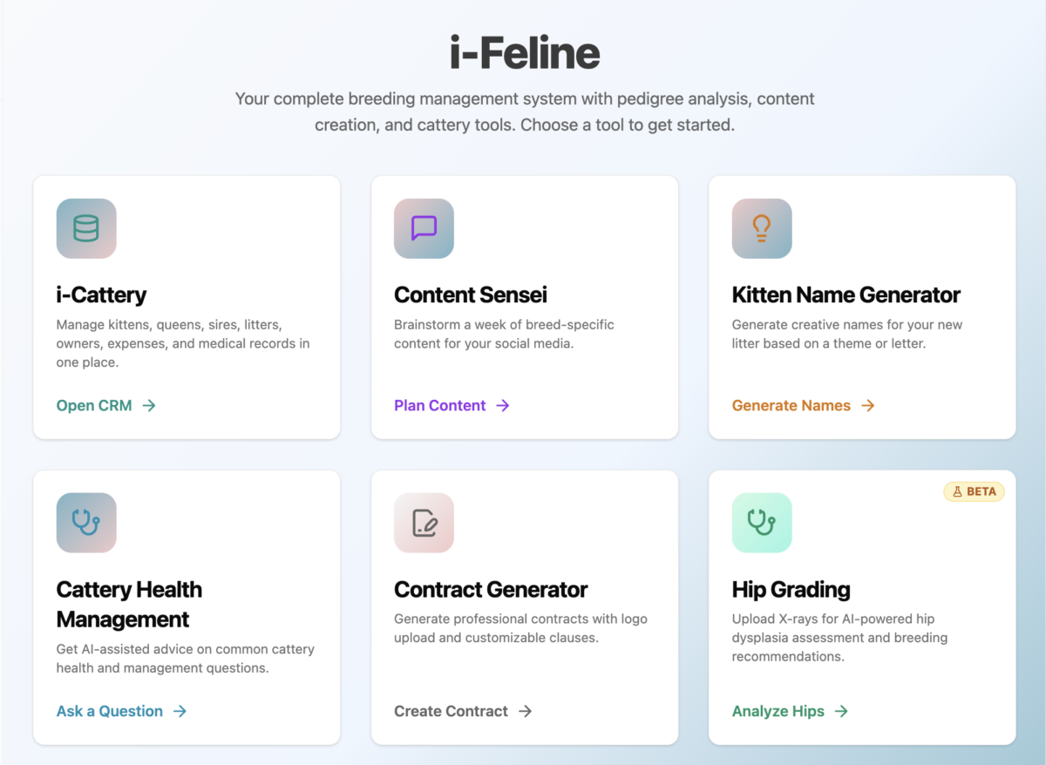Click the stethoscope icon on Cattery Health Management

pyautogui.click(x=85, y=523)
